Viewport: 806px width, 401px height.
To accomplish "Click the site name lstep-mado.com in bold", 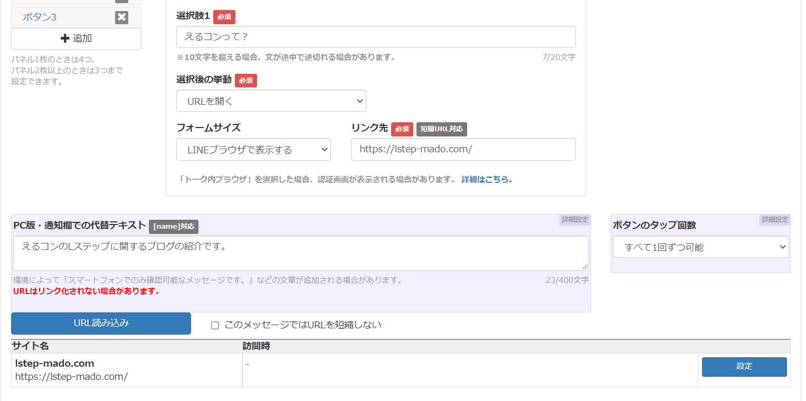I will 55,364.
